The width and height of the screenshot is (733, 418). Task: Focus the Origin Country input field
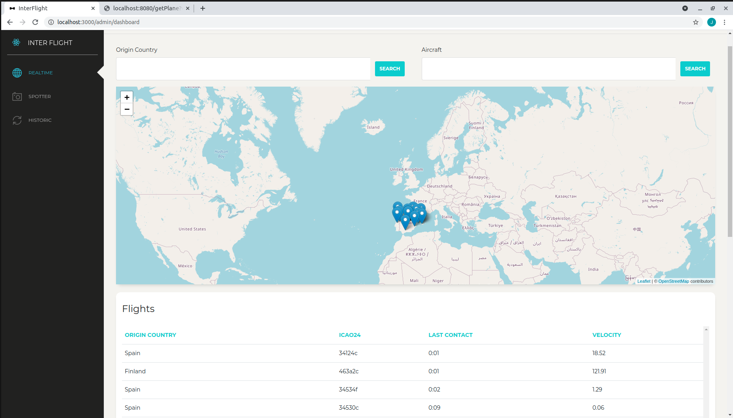[243, 69]
